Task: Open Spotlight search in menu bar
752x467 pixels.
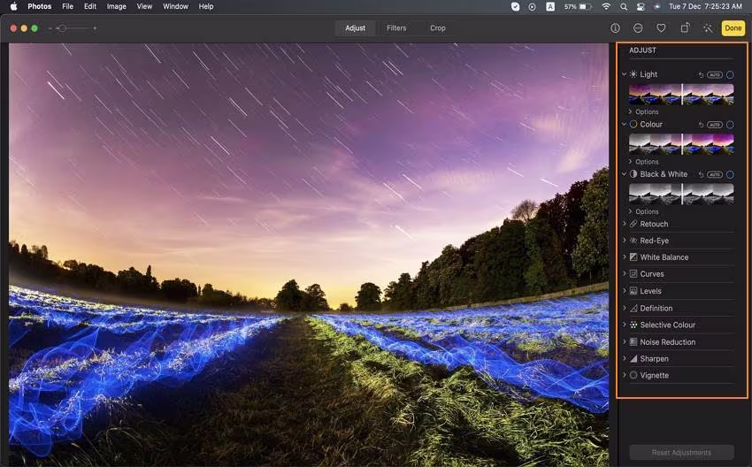Action: [624, 7]
